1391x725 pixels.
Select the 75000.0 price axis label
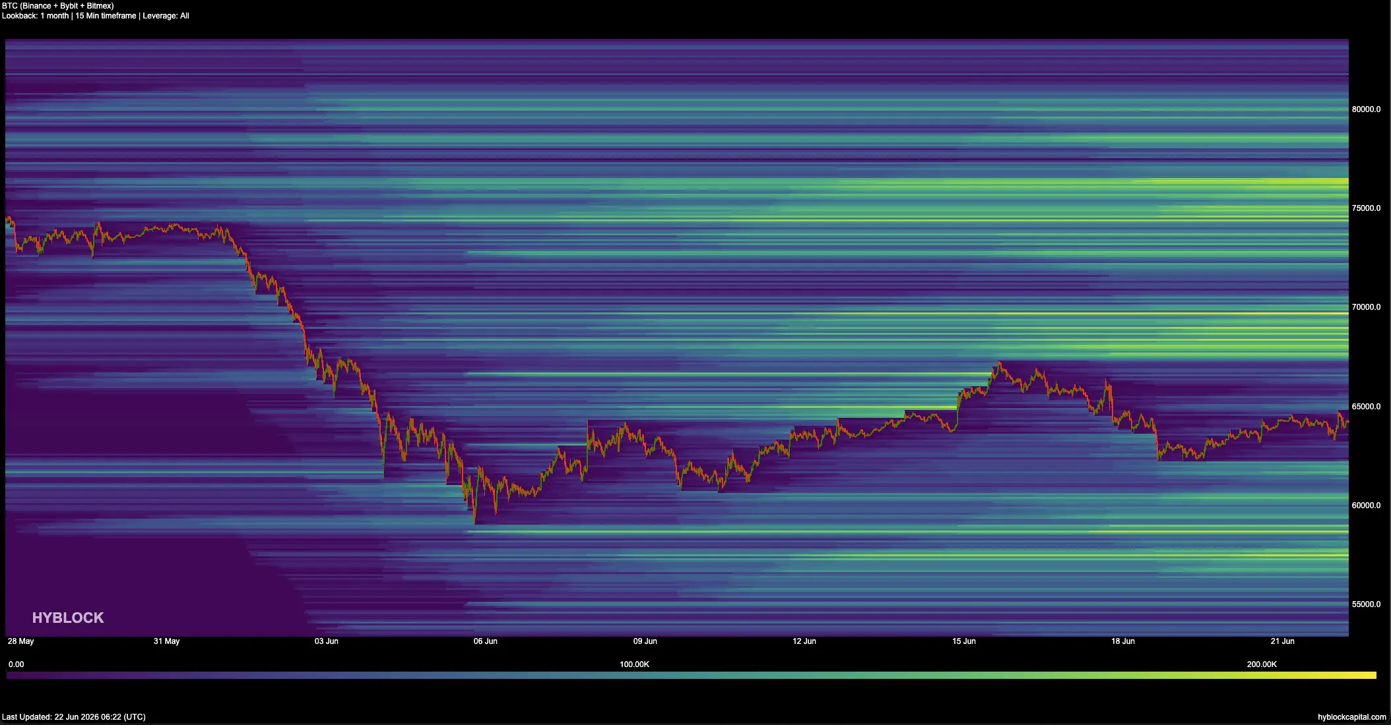click(1366, 208)
